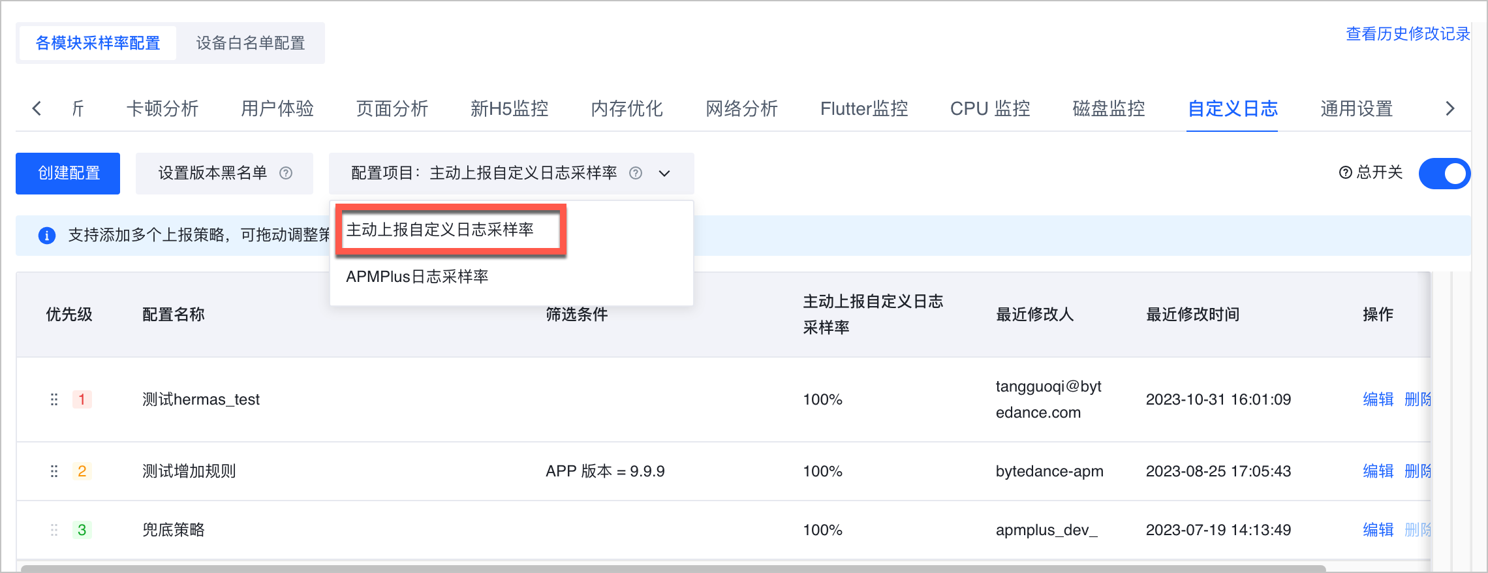Image resolution: width=1488 pixels, height=573 pixels.
Task: Switch to 设备白名单配置 tab
Action: point(251,43)
